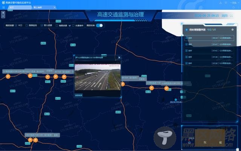
Task: Open the user account dropdown at top right
Action: [235, 2]
